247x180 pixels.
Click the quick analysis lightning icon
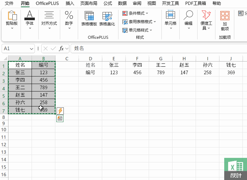[60, 111]
